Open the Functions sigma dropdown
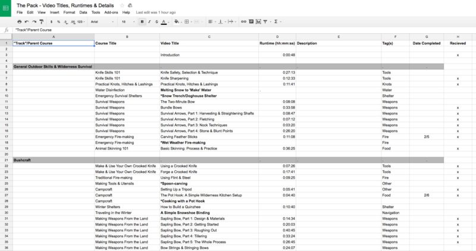The height and width of the screenshot is (251, 476). tap(277, 22)
